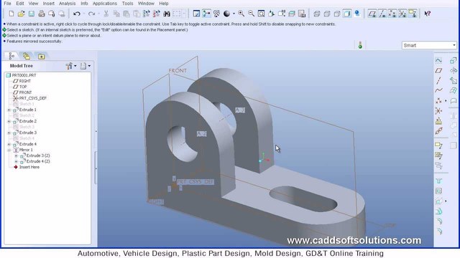
Task: Switch to shaded display mode
Action: tap(346, 14)
